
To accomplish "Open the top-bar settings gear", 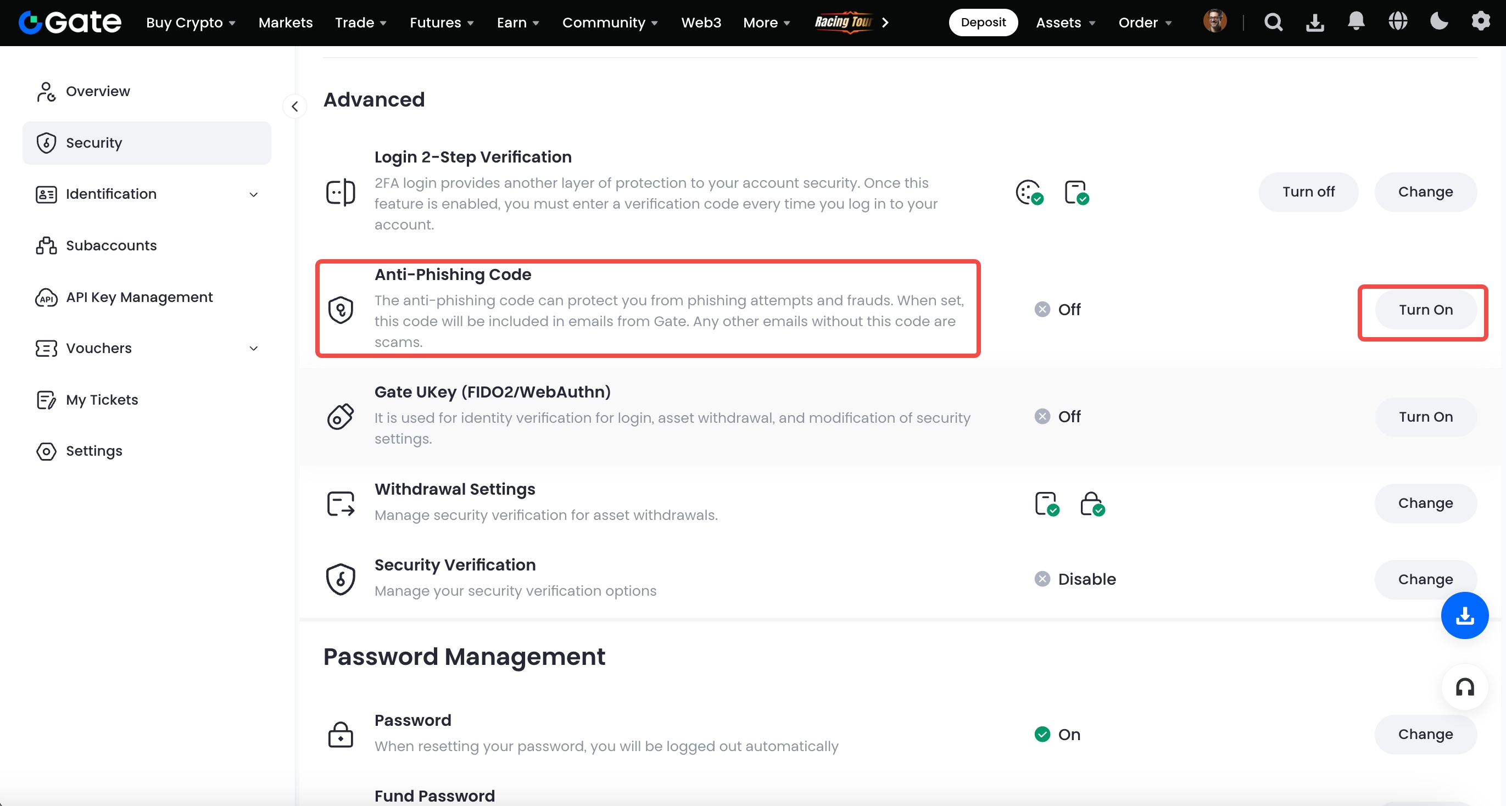I will tap(1480, 21).
